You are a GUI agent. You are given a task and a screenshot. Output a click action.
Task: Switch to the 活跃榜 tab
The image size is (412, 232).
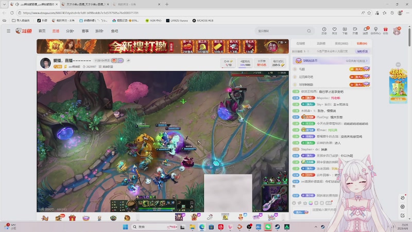point(321,43)
